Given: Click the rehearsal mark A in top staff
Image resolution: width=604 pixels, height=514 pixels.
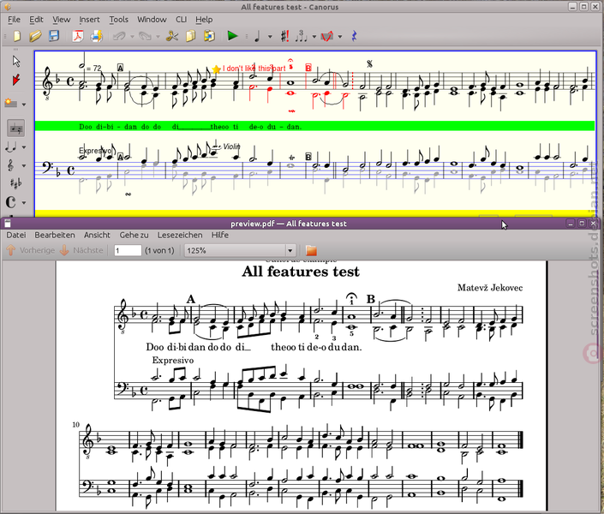Looking at the screenshot, I should tap(120, 68).
